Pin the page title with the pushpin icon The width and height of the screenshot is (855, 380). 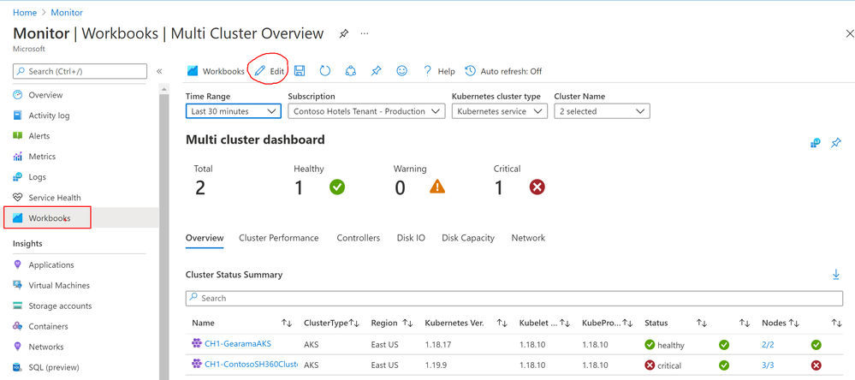pos(343,33)
